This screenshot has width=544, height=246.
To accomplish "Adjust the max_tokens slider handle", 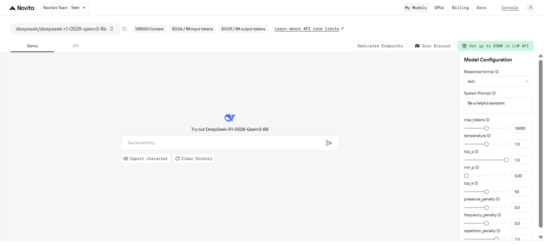I will (x=486, y=128).
